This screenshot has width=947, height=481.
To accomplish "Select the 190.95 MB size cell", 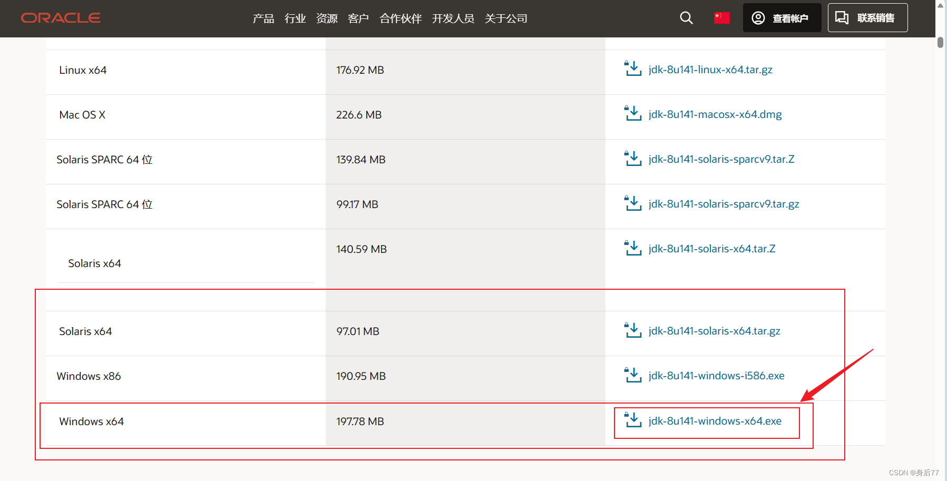I will [x=465, y=378].
